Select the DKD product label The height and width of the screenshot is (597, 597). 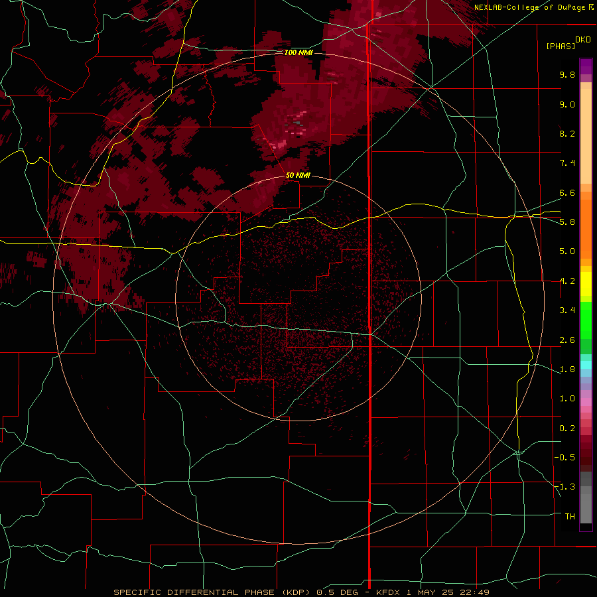pos(582,40)
